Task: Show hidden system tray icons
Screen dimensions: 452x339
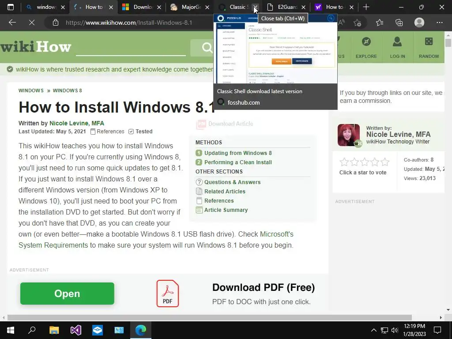Action: pyautogui.click(x=373, y=330)
